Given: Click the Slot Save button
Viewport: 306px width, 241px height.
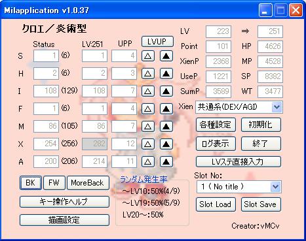Looking at the screenshot, I should click(261, 204).
